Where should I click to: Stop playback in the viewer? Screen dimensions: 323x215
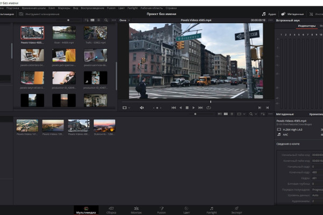tap(187, 107)
